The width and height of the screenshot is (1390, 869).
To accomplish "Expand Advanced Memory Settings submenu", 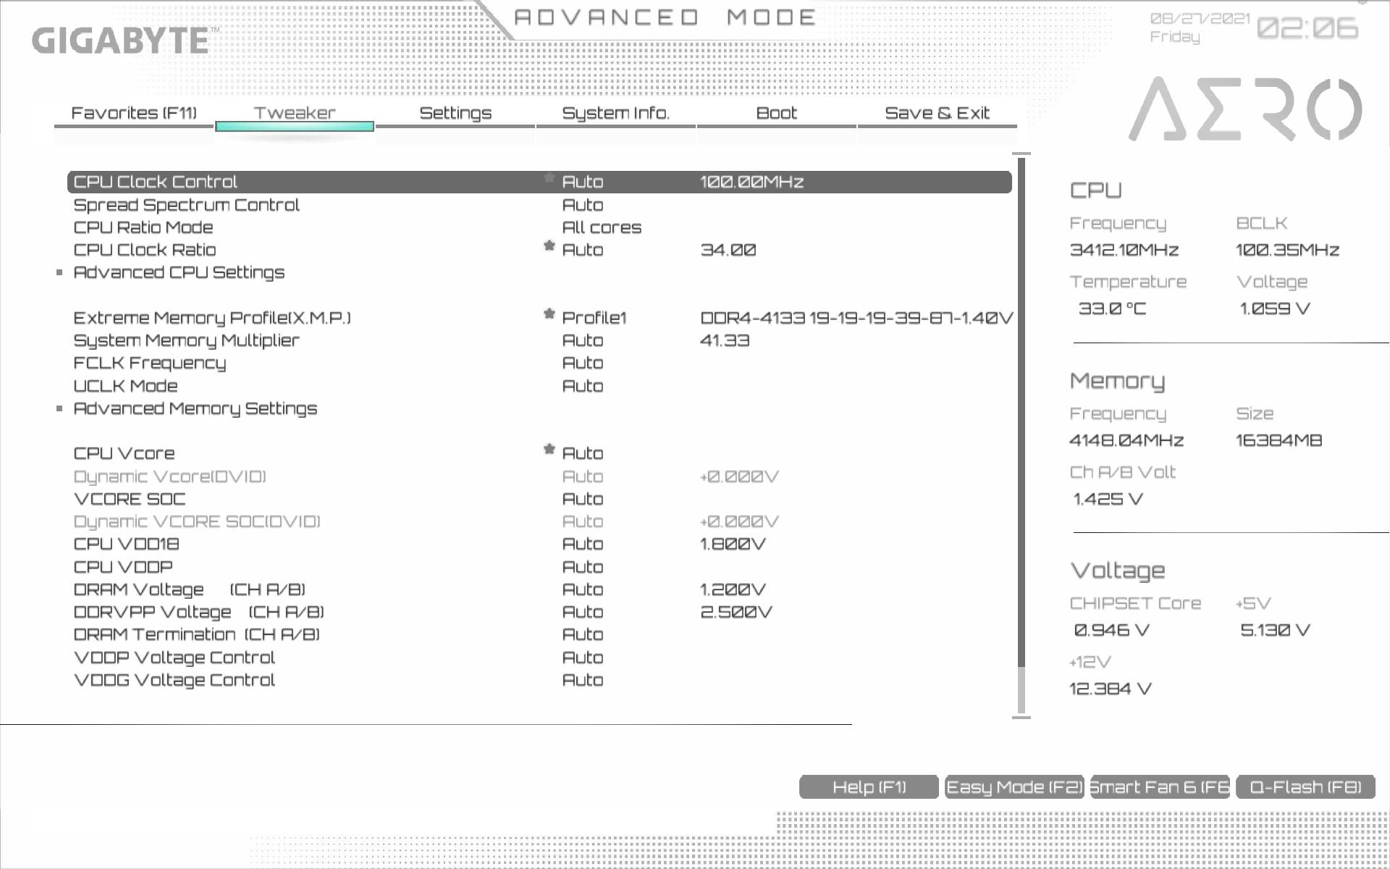I will click(x=195, y=408).
